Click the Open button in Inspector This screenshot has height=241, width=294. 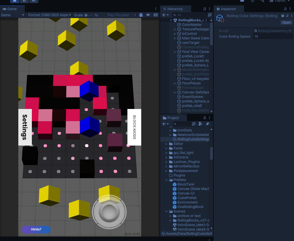pos(286,23)
